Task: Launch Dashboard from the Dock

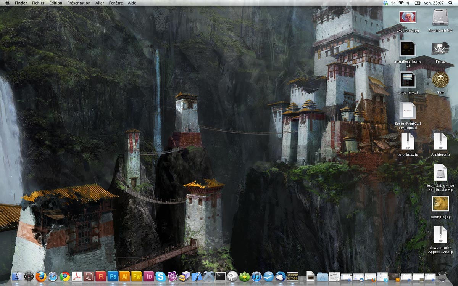Action: click(29, 276)
